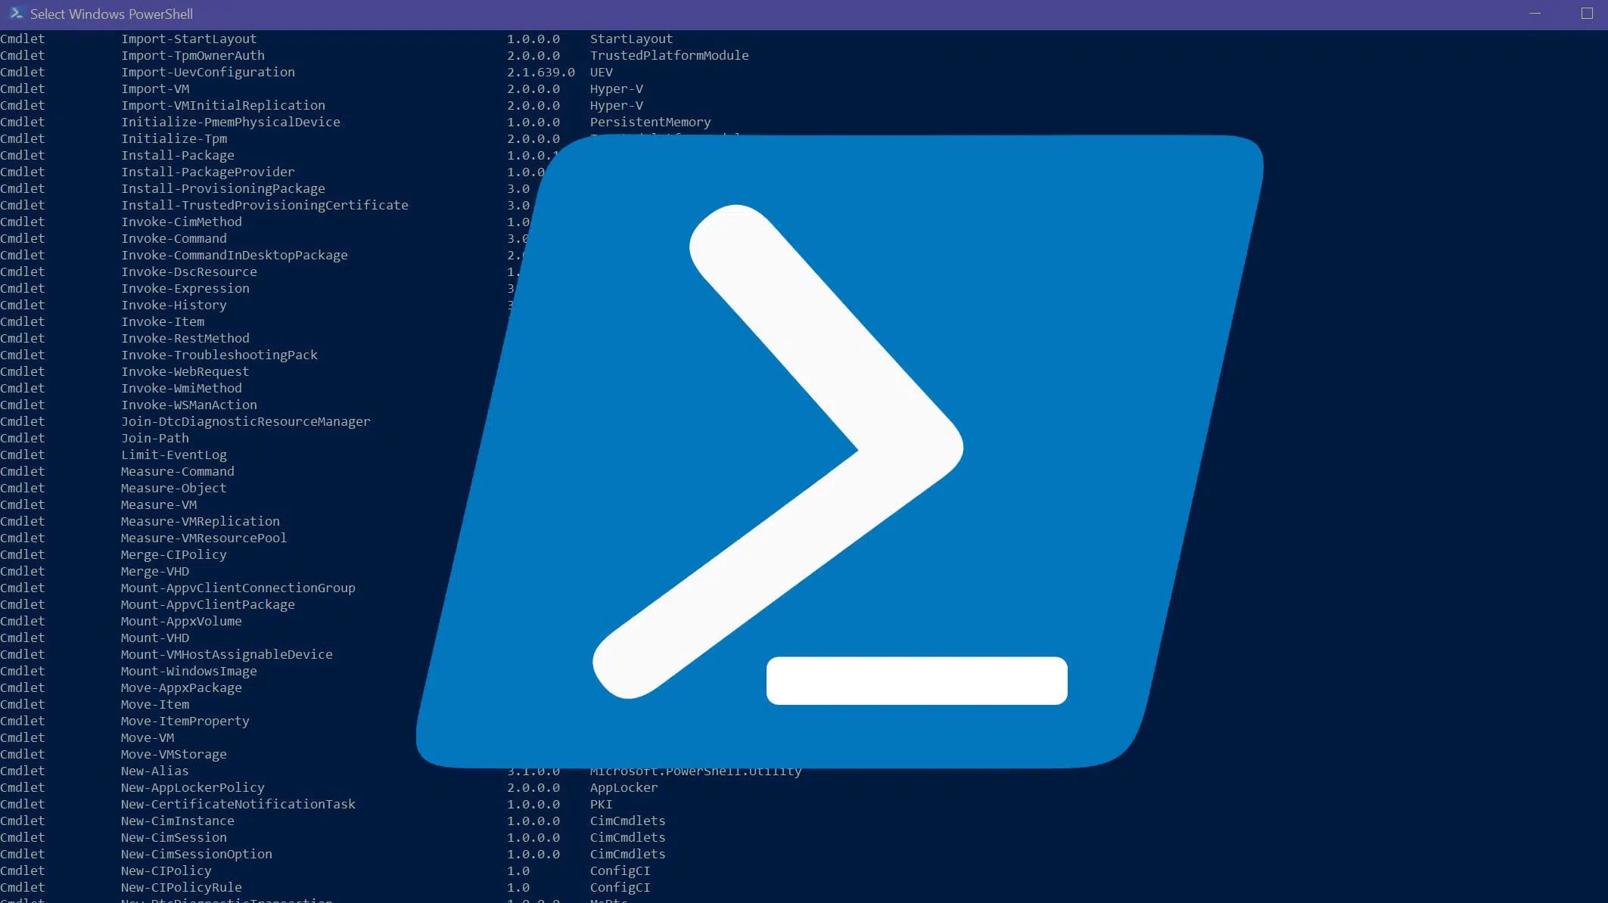Image resolution: width=1608 pixels, height=903 pixels.
Task: Click Import-VMInitialReplication row text
Action: (x=223, y=106)
